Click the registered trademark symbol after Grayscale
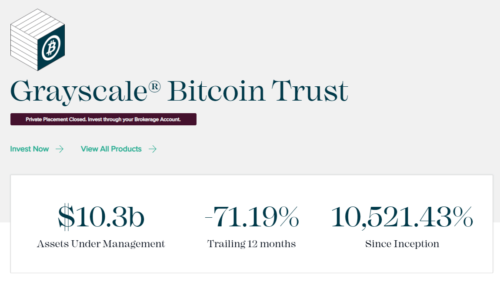This screenshot has width=500, height=281. click(154, 86)
